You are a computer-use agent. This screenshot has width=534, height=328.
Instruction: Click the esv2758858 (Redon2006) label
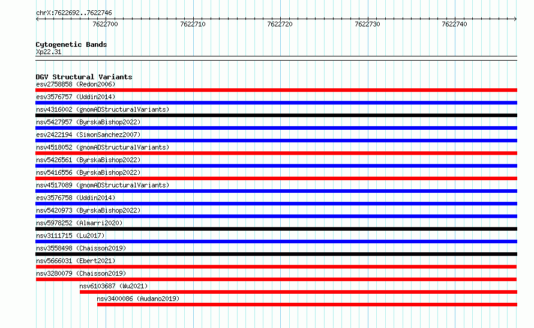point(76,84)
